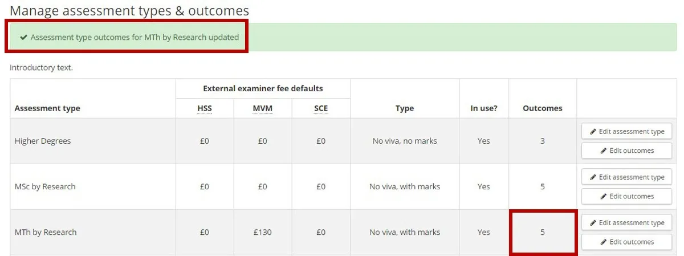
Task: Select the Higher Degrees row name
Action: (43, 141)
